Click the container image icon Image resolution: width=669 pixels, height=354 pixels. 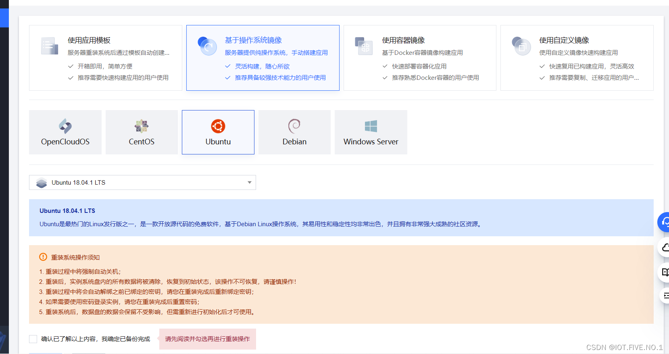pos(364,46)
